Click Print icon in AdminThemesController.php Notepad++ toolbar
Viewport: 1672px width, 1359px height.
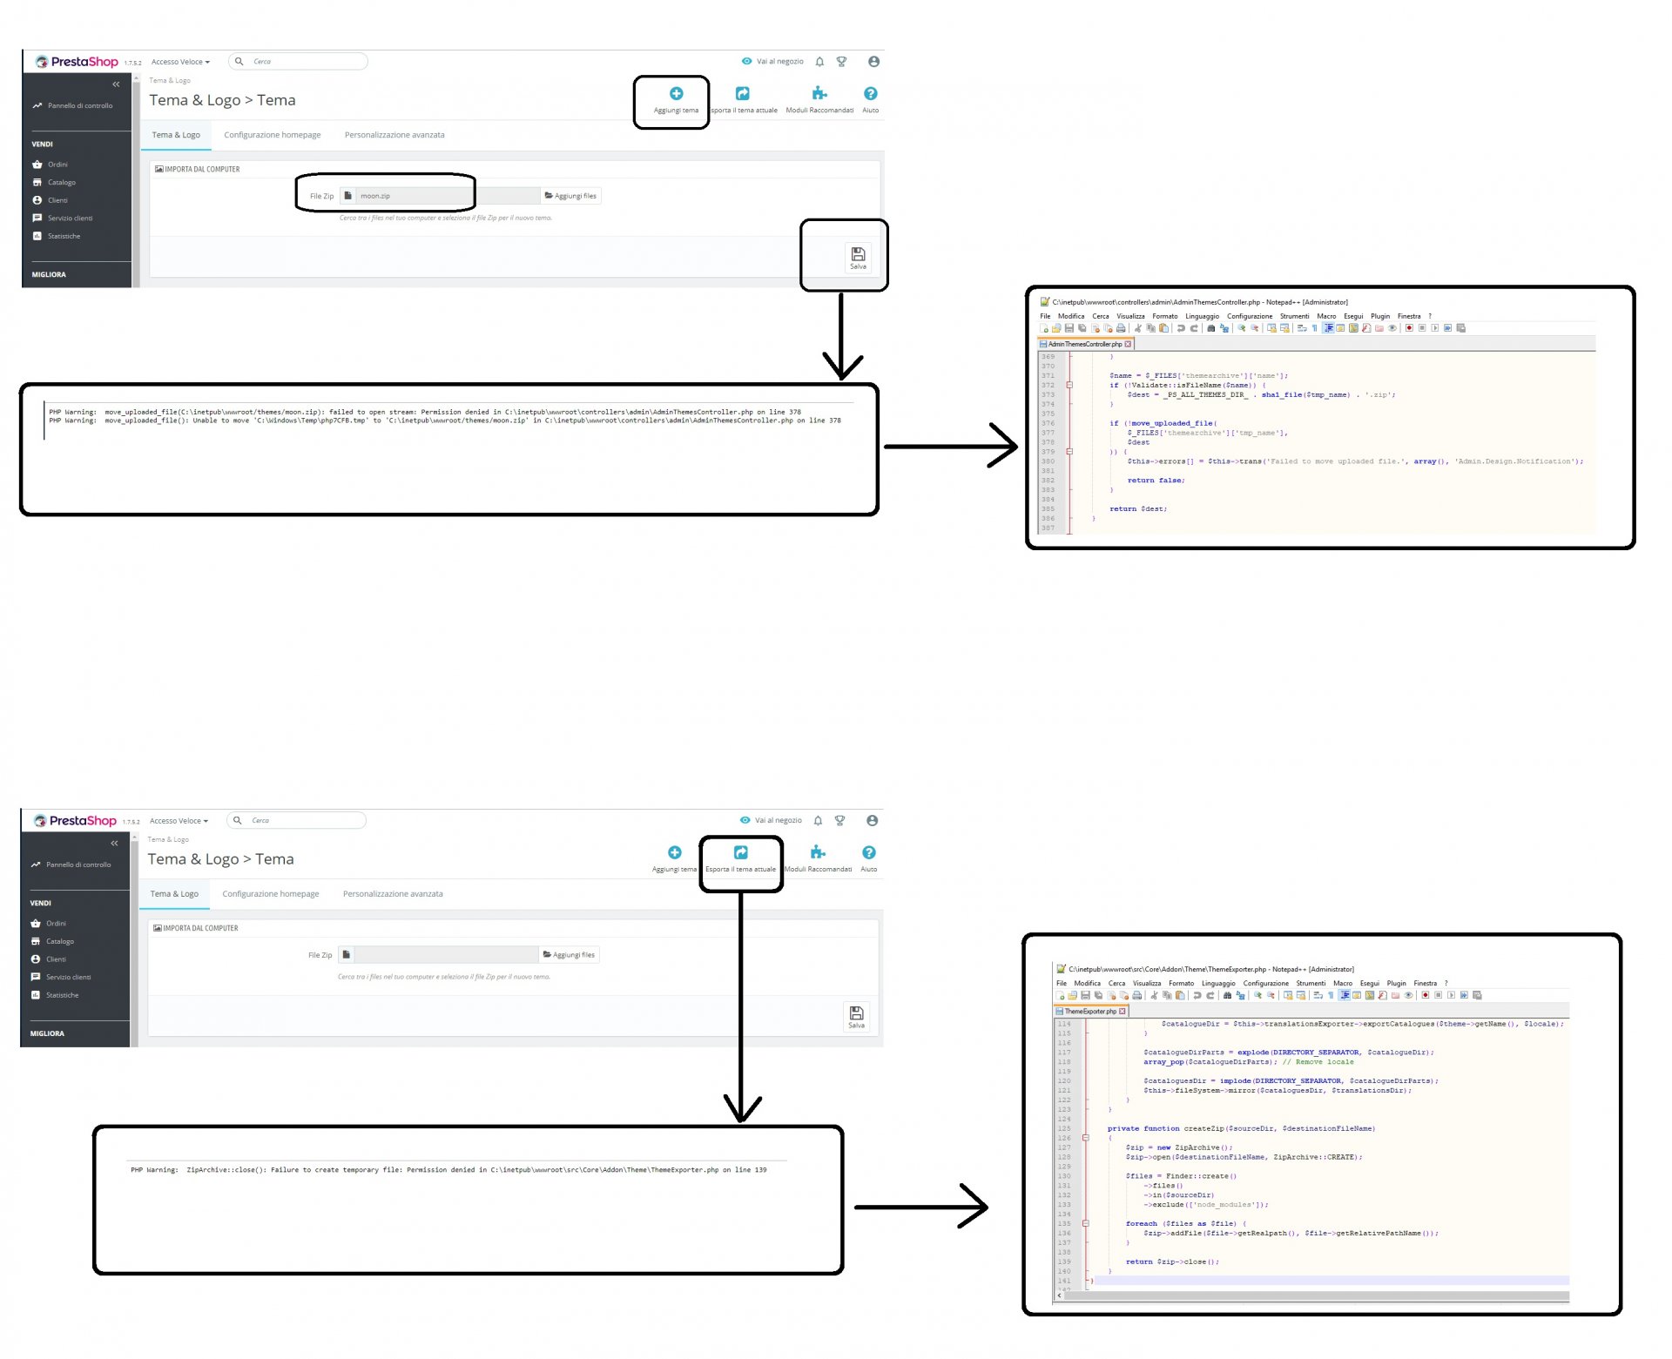(x=1122, y=328)
